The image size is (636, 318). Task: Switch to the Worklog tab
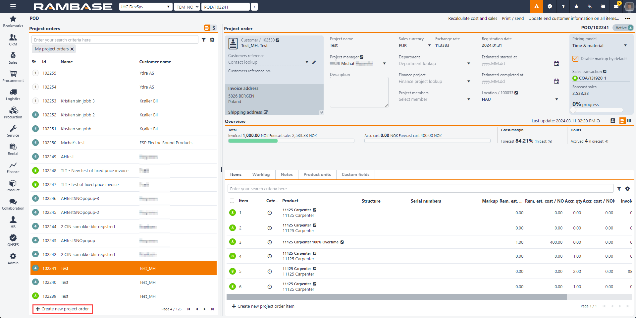(261, 175)
